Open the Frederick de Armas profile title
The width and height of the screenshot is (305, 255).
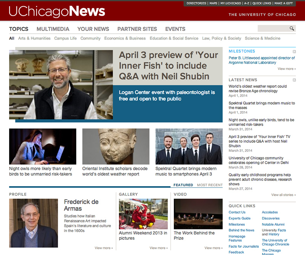coord(81,205)
